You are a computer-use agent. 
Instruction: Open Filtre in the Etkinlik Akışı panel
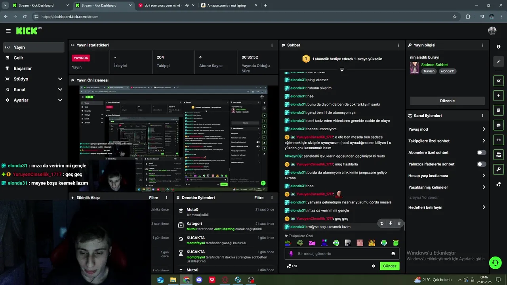(153, 198)
